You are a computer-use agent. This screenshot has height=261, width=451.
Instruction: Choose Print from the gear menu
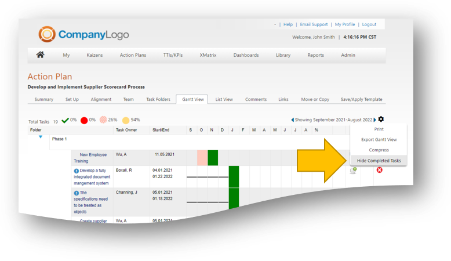coord(379,129)
